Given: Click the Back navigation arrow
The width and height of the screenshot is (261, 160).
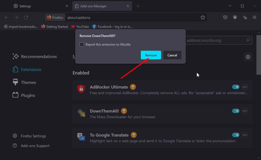Looking at the screenshot, I should [6, 18].
